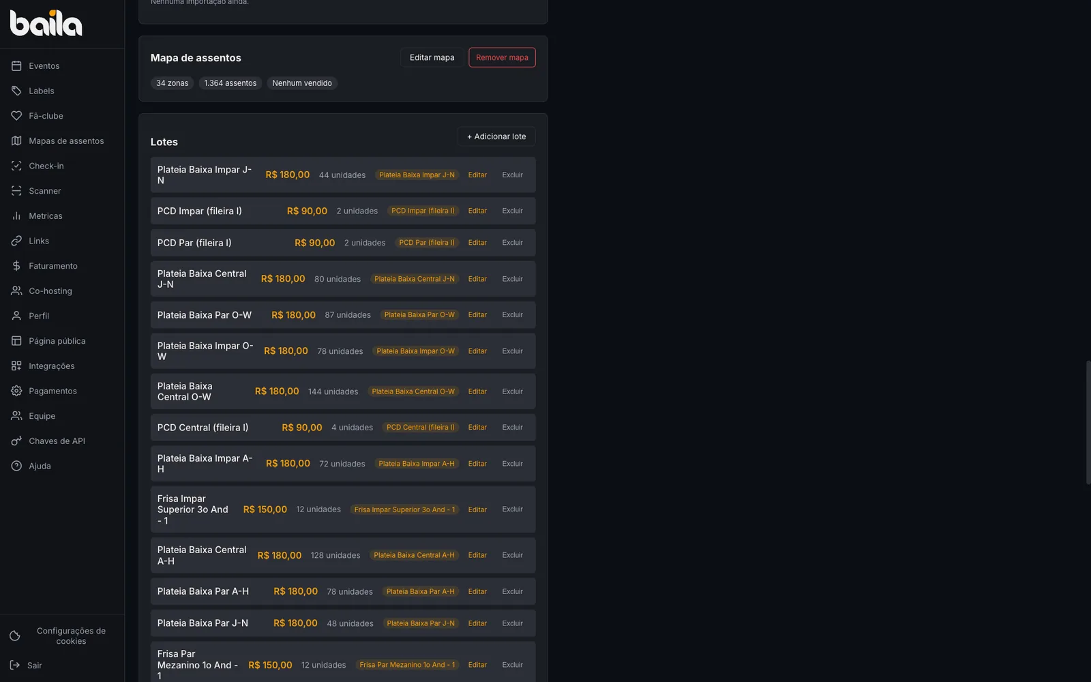This screenshot has height=682, width=1091.
Task: Open Links chain icon
Action: pyautogui.click(x=16, y=241)
